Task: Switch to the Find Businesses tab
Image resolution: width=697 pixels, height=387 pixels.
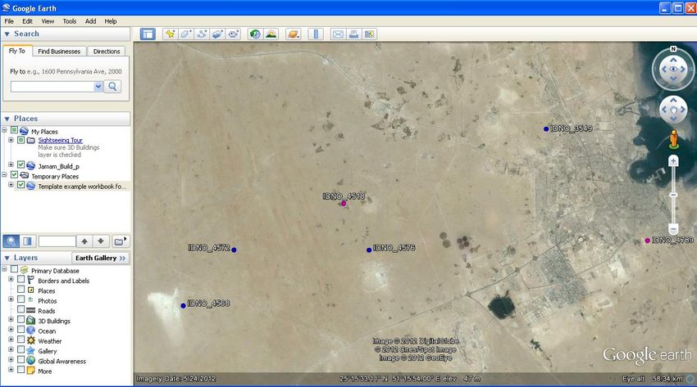Action: (x=59, y=52)
